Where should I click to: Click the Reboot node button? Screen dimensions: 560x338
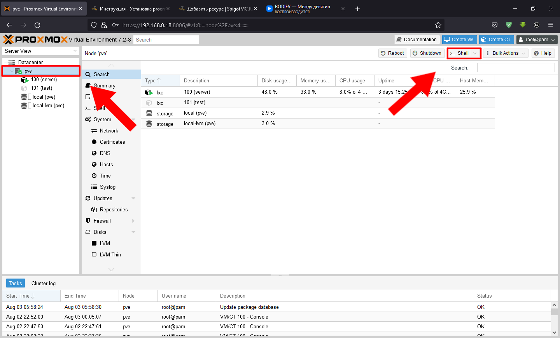click(393, 53)
